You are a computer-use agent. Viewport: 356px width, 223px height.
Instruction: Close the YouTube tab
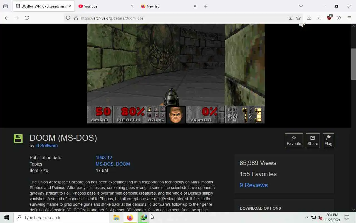pos(132,6)
